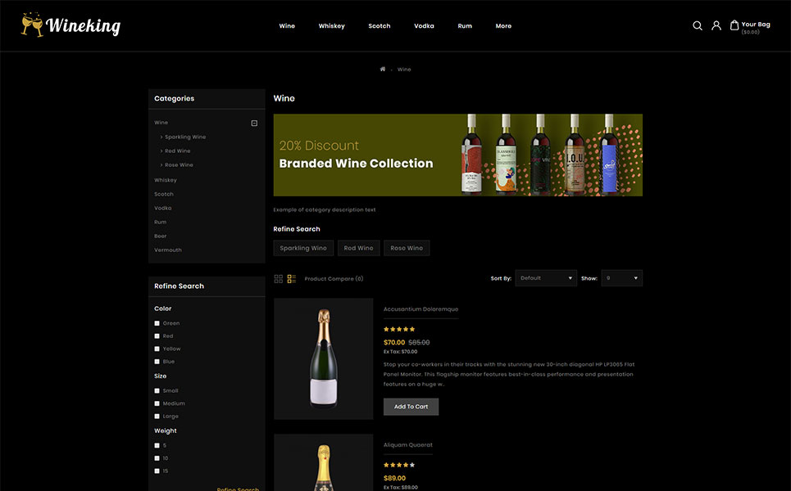Click the Branded Wine Collection banner
The image size is (791, 491).
pos(458,155)
